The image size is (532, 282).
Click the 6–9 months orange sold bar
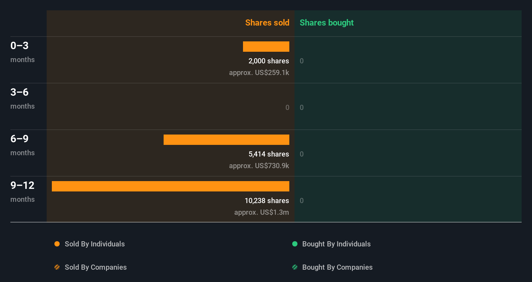point(226,140)
